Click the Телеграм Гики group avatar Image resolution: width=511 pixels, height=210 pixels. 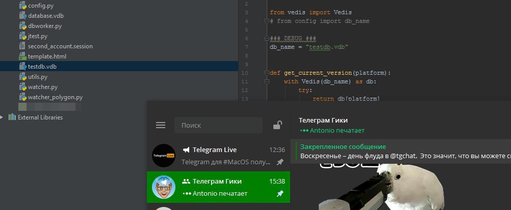pos(164,187)
